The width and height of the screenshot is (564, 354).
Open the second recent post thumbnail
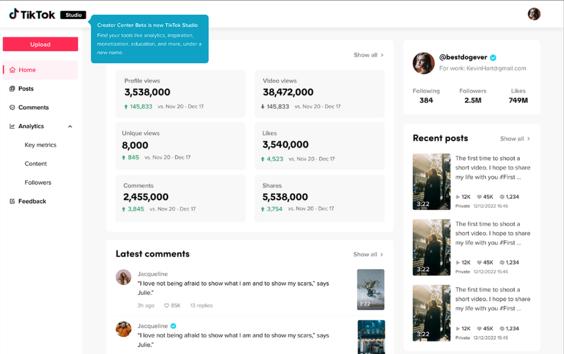[431, 247]
